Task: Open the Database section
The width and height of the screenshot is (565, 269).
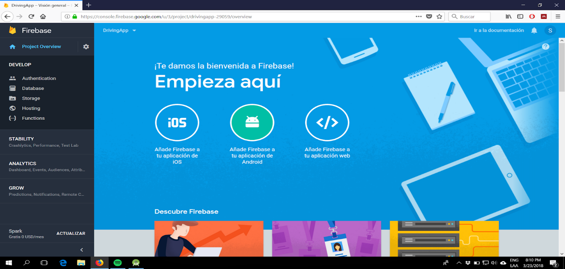Action: 33,88
